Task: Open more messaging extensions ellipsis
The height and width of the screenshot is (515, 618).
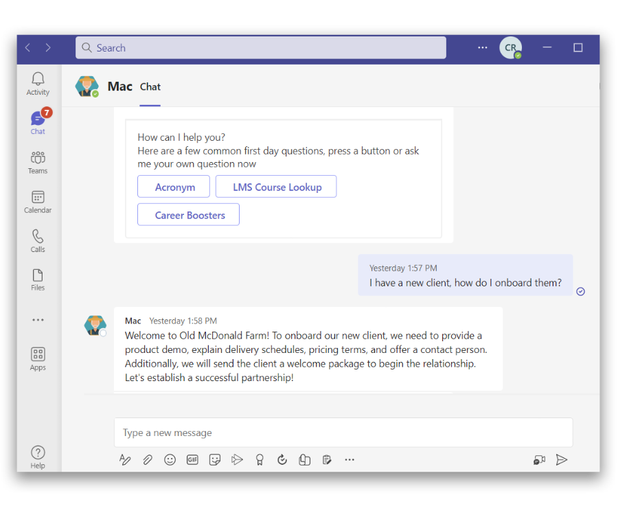Action: pos(350,459)
